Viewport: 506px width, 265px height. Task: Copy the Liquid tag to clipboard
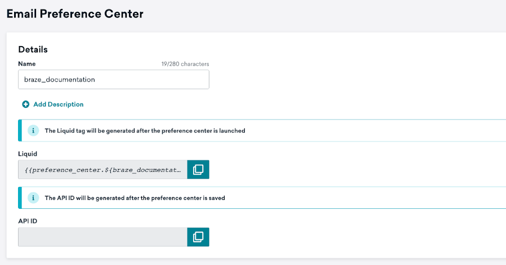click(x=198, y=170)
